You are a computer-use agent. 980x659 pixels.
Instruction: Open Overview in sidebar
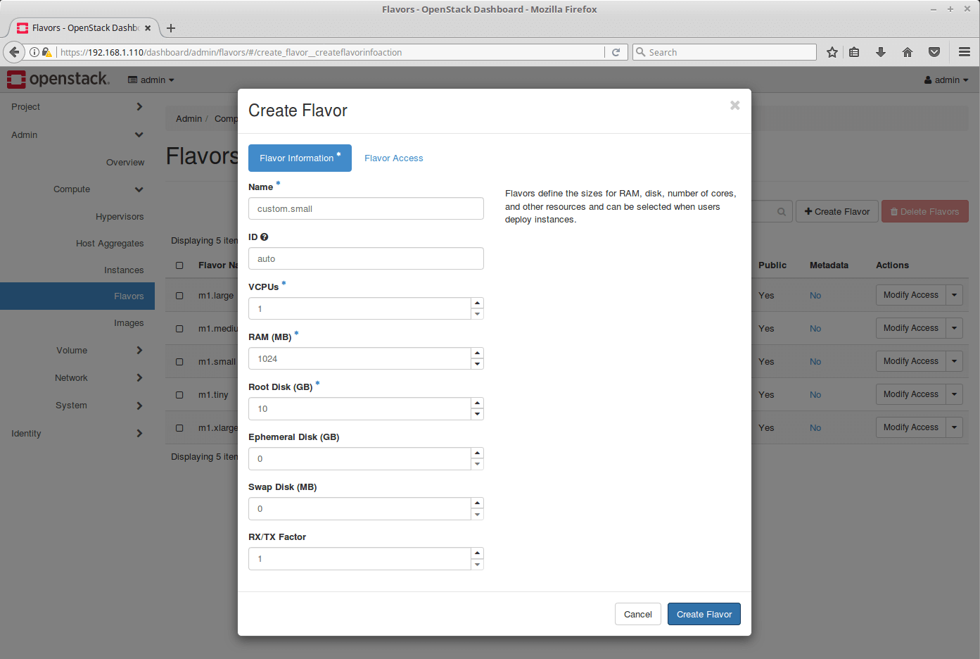[125, 163]
